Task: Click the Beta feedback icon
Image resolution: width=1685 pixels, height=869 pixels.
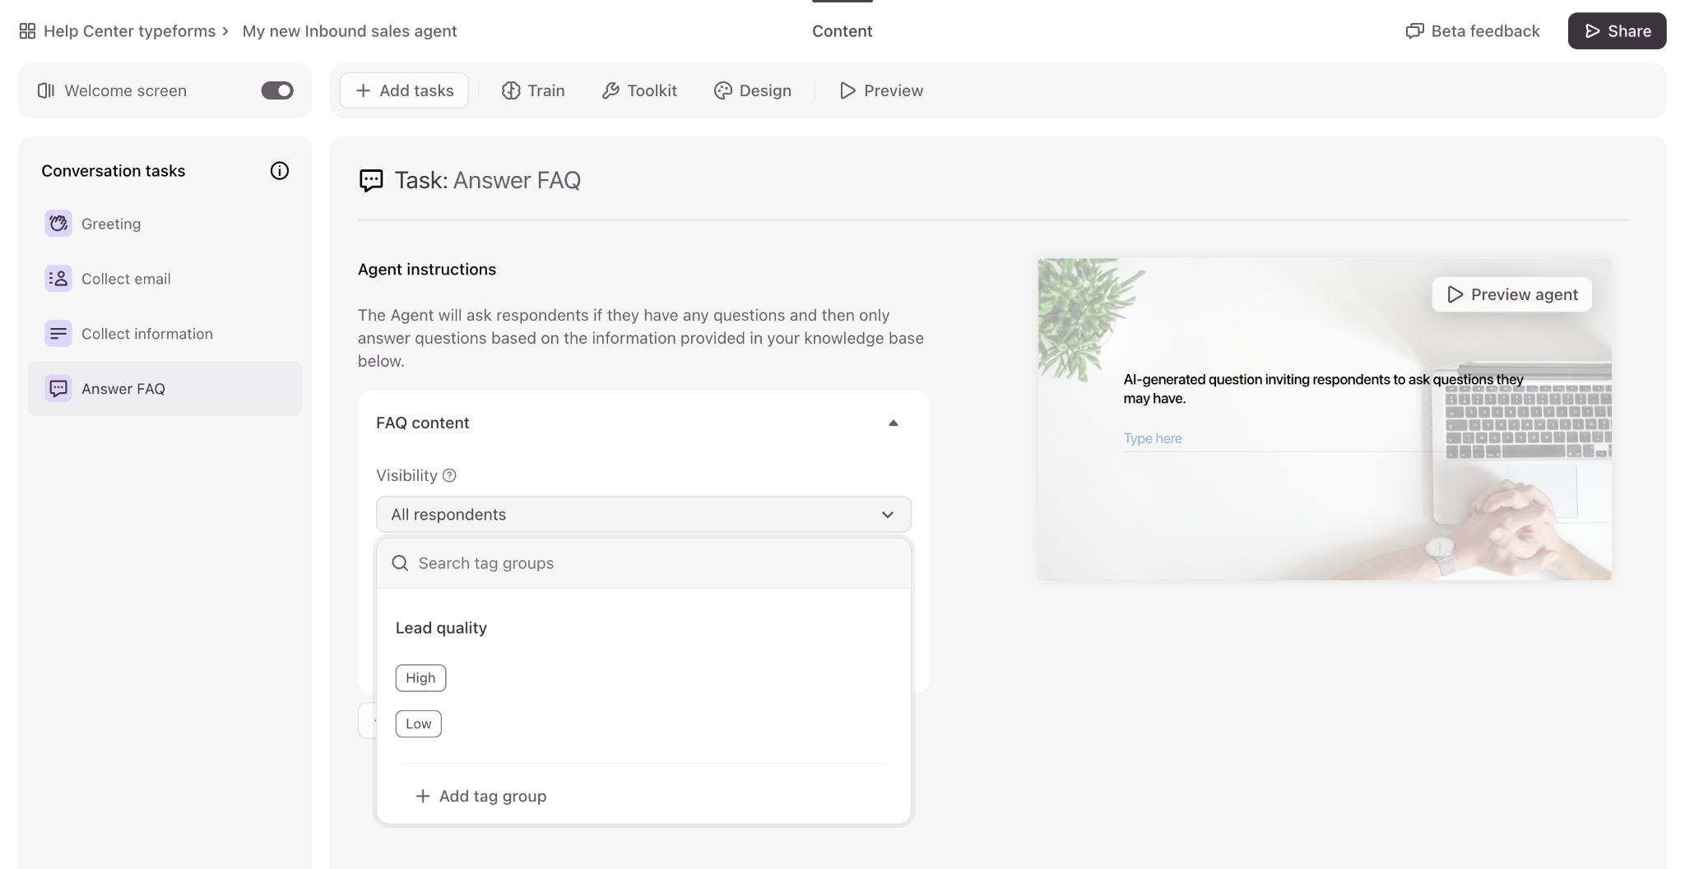Action: click(1414, 31)
